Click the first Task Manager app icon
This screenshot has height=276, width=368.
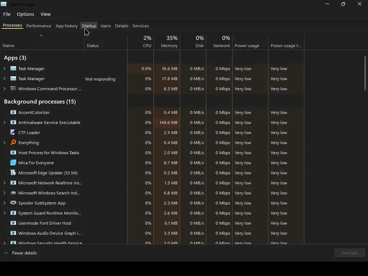tap(13, 69)
